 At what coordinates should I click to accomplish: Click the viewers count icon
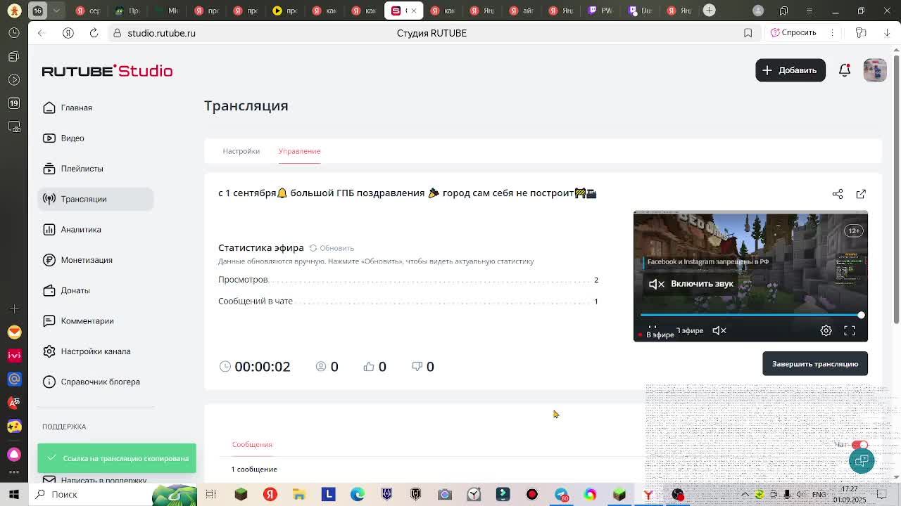[321, 367]
